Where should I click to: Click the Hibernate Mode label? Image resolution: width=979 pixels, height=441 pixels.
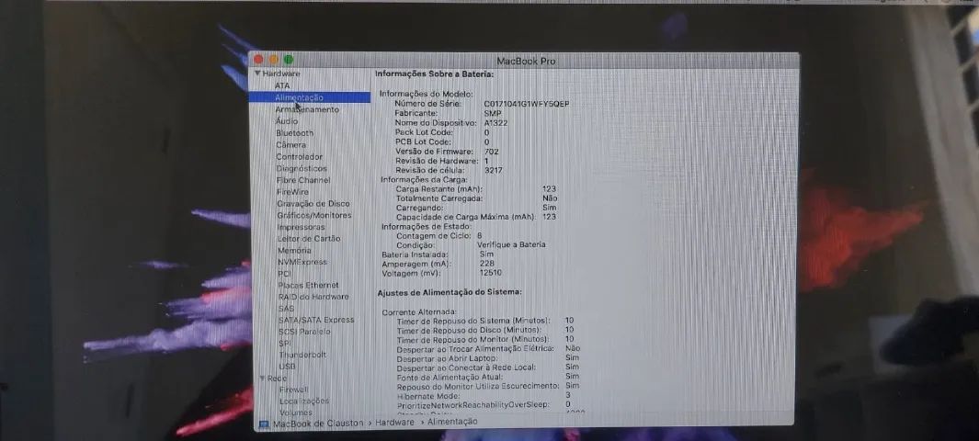coord(428,396)
